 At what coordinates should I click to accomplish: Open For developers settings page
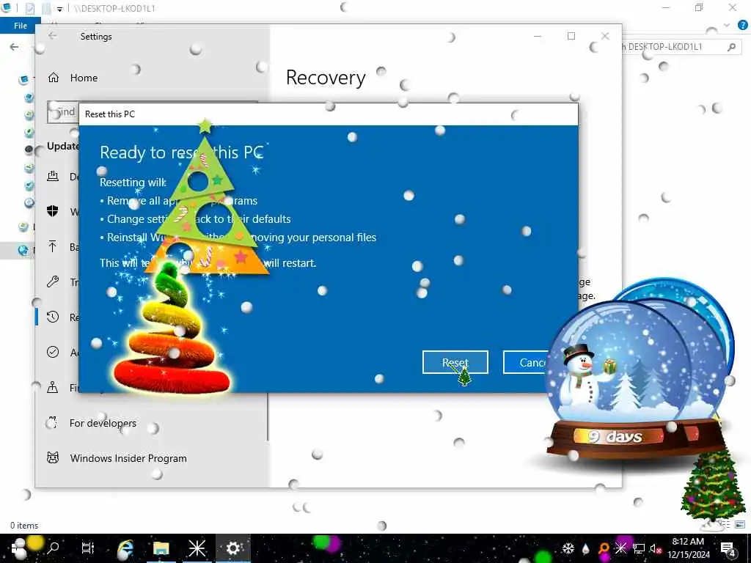tap(103, 423)
